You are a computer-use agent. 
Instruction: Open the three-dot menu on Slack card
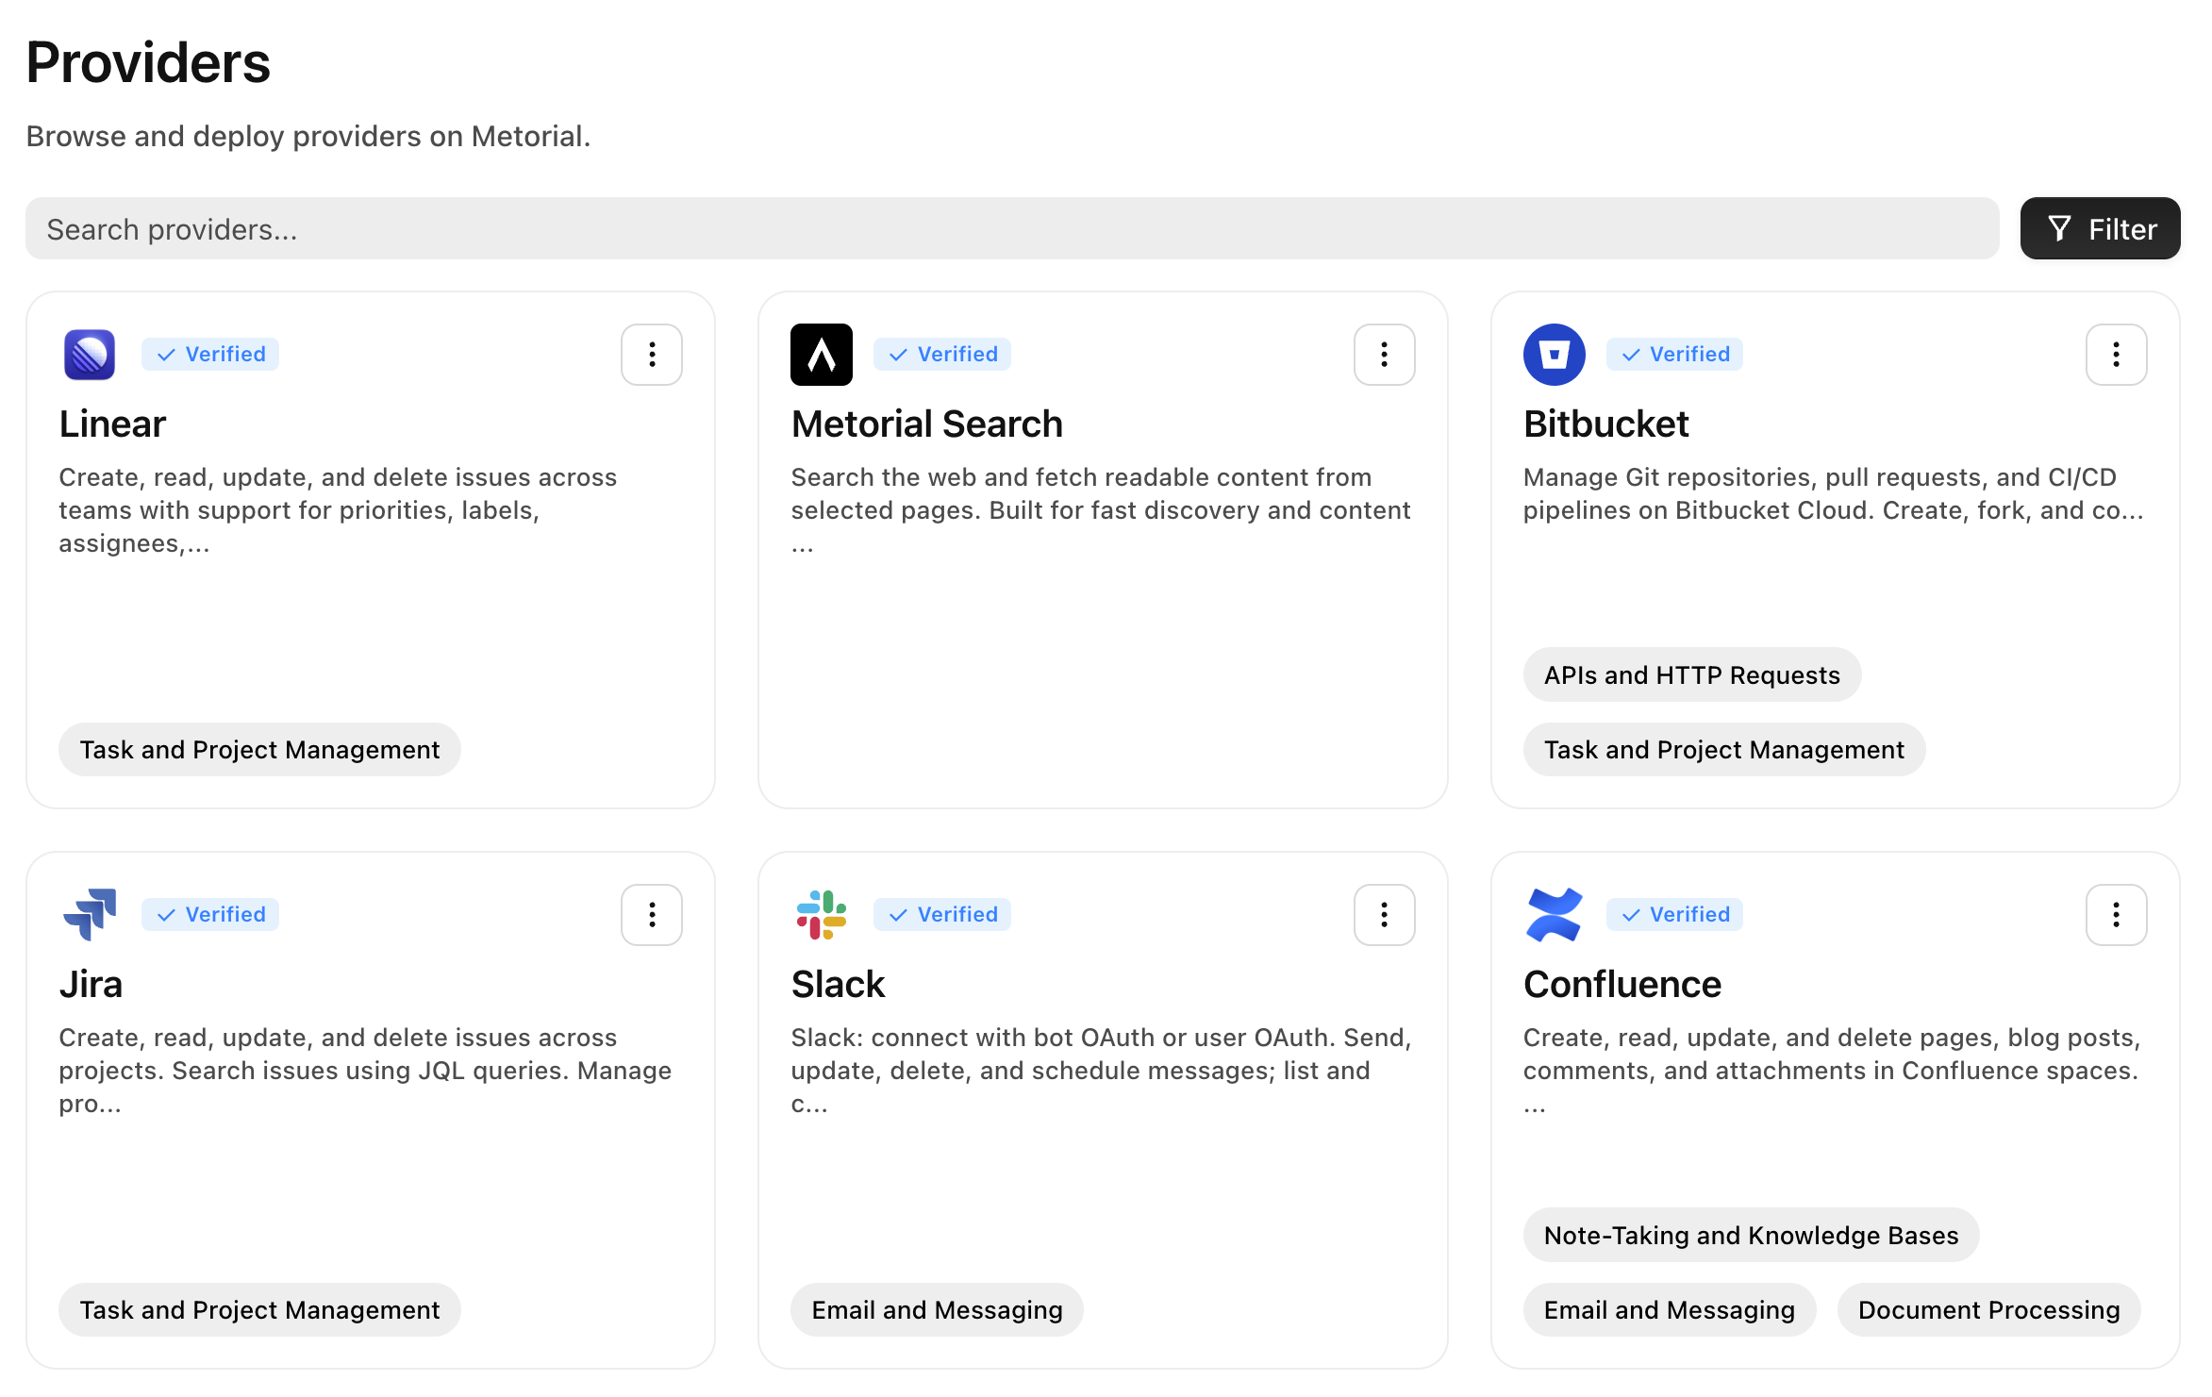coord(1384,915)
